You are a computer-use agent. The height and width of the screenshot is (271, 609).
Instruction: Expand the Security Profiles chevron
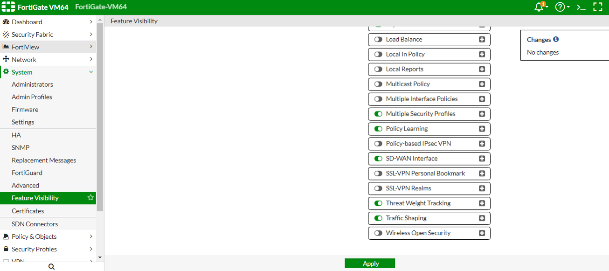click(91, 249)
